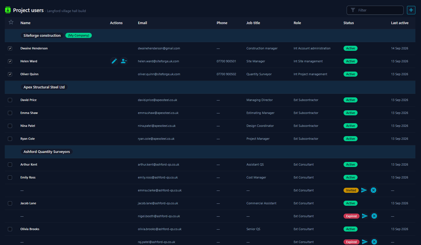Click into the Filter input field
Viewport: 421px width, 245px height.
(375, 10)
